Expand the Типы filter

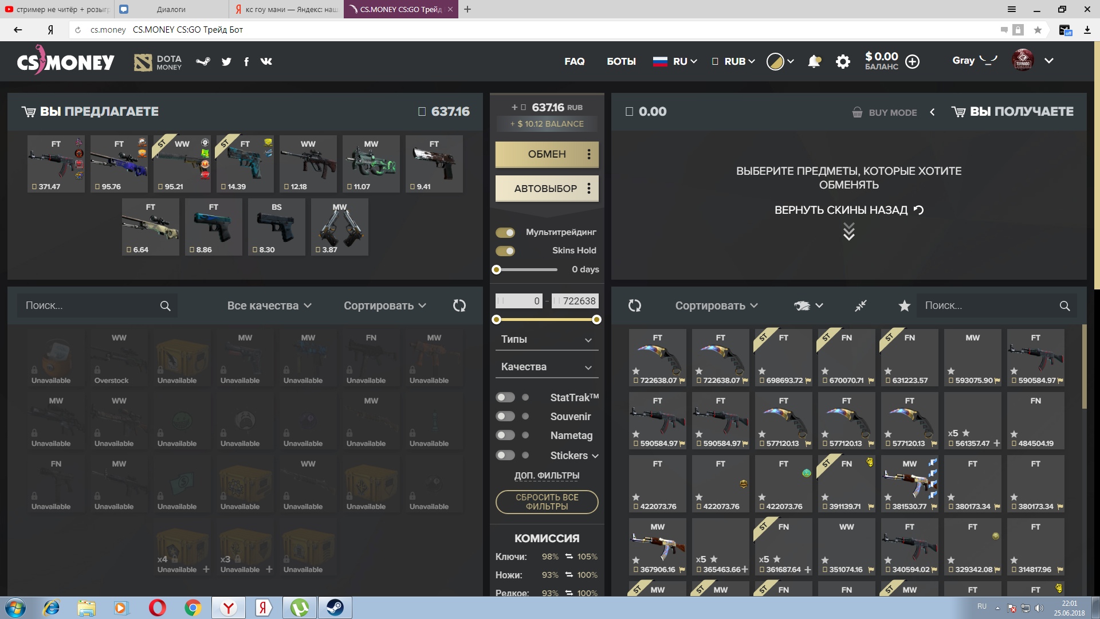(x=547, y=339)
